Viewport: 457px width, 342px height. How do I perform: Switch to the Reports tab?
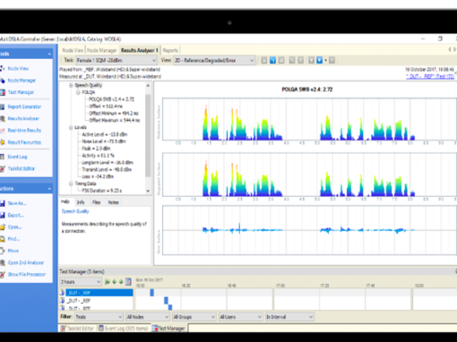coord(170,50)
